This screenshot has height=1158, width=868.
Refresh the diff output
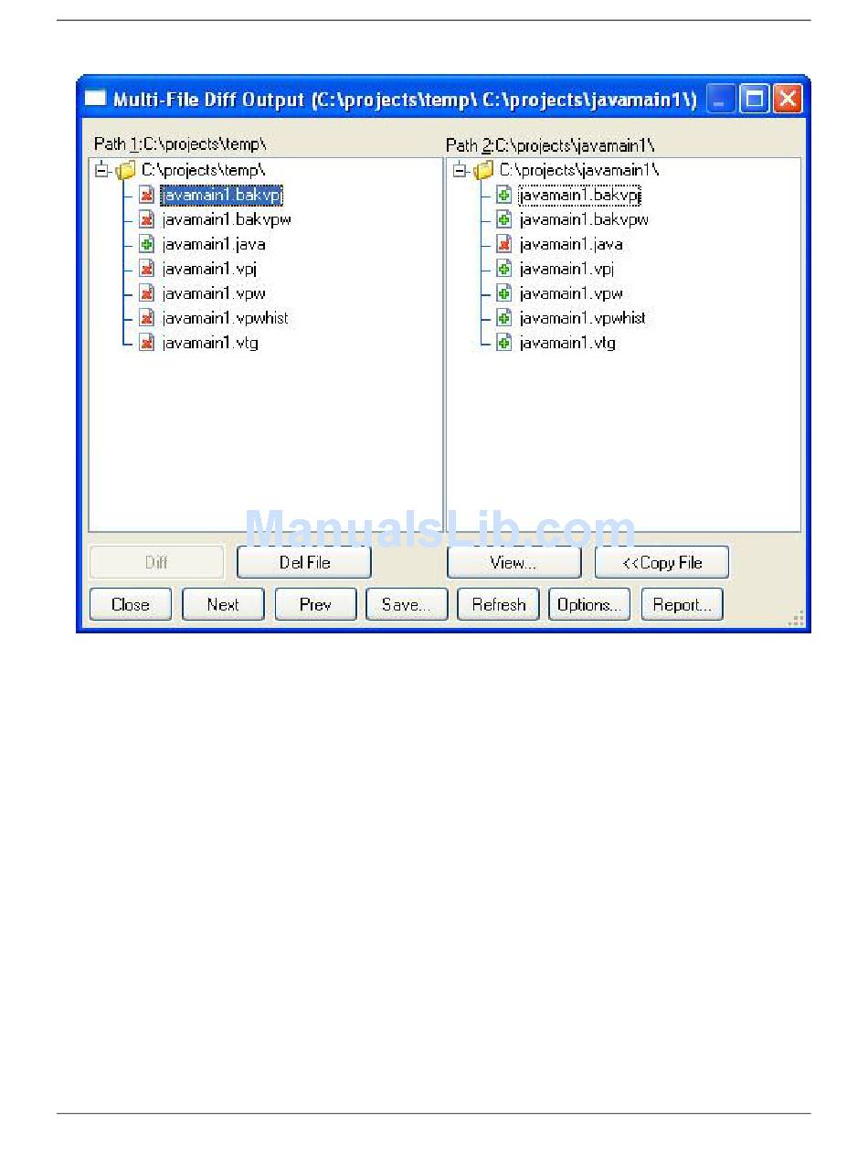click(499, 604)
